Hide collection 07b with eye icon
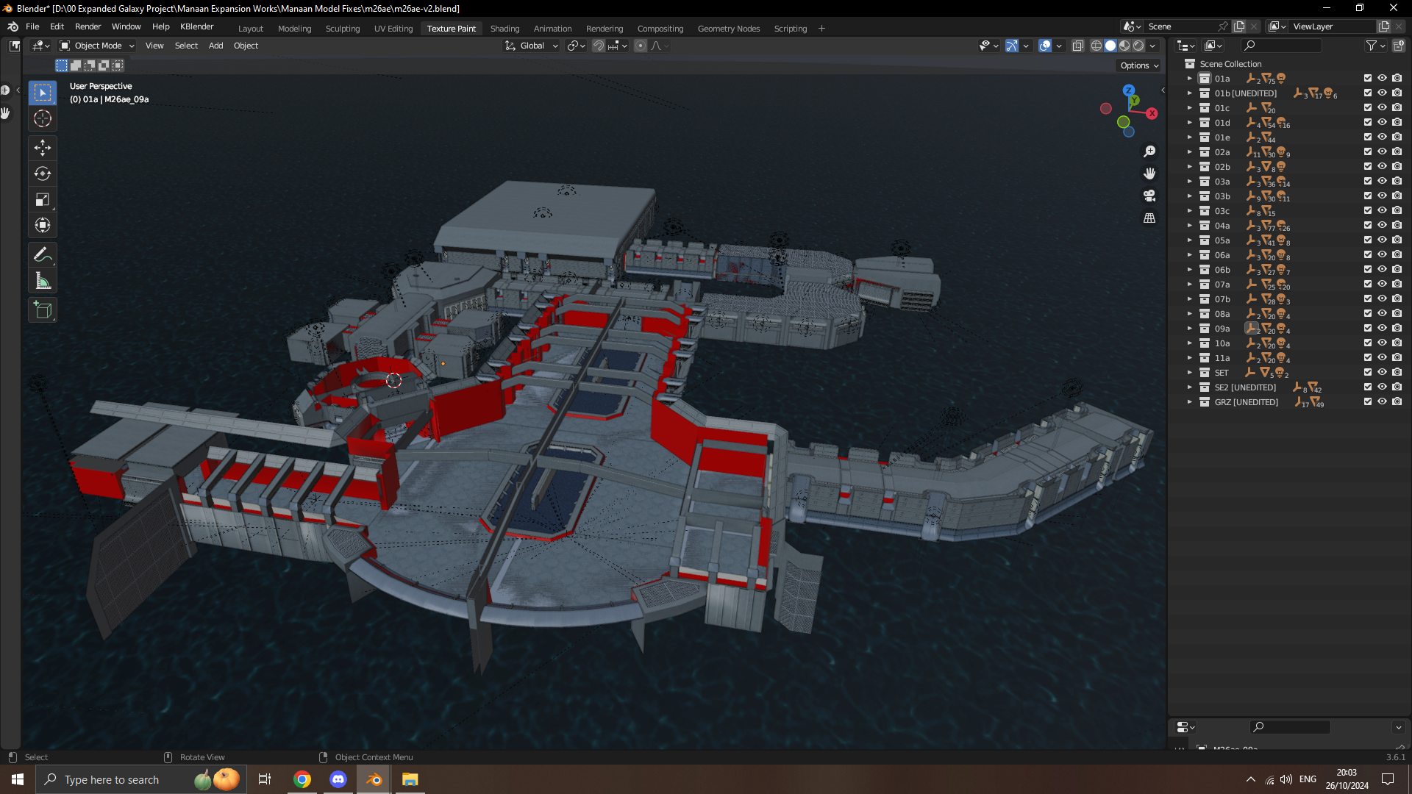Viewport: 1412px width, 794px height. coord(1383,298)
